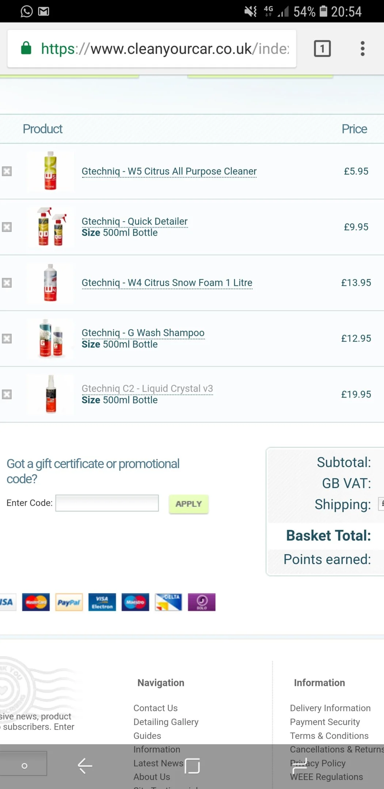This screenshot has height=789, width=384.
Task: Open Gtechniq W4 Citrus Snow Foam link
Action: (x=167, y=283)
